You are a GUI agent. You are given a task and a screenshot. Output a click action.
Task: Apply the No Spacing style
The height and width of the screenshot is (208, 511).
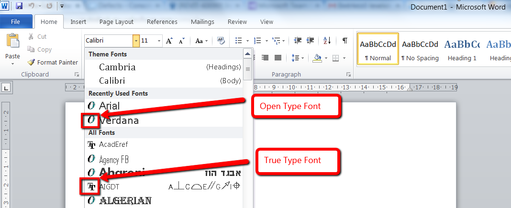coord(420,49)
